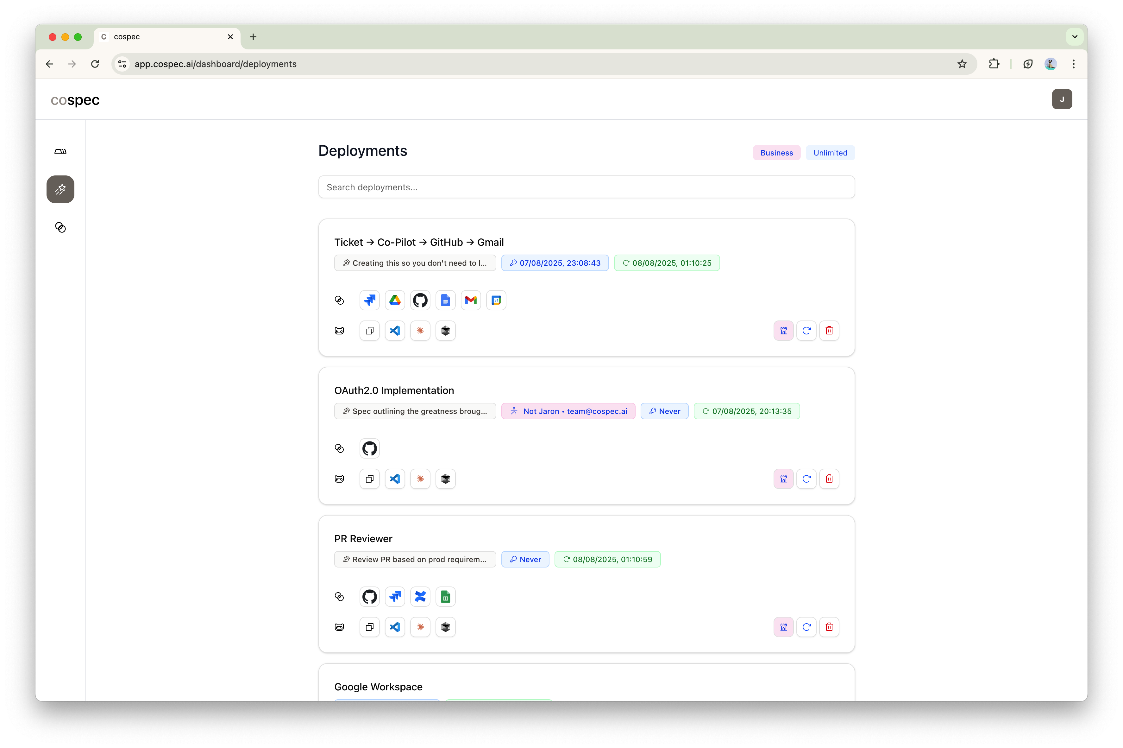Click the address bar URL
Viewport: 1123px width, 748px height.
(216, 64)
